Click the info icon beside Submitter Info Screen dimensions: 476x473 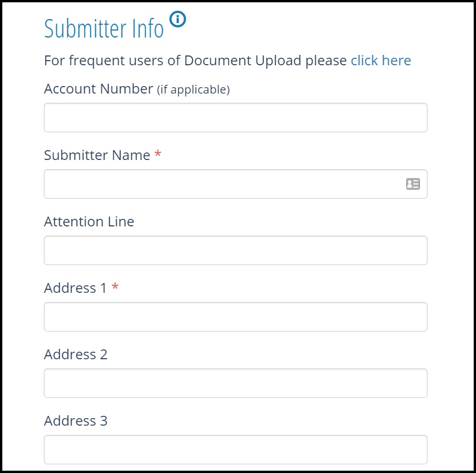pos(178,20)
